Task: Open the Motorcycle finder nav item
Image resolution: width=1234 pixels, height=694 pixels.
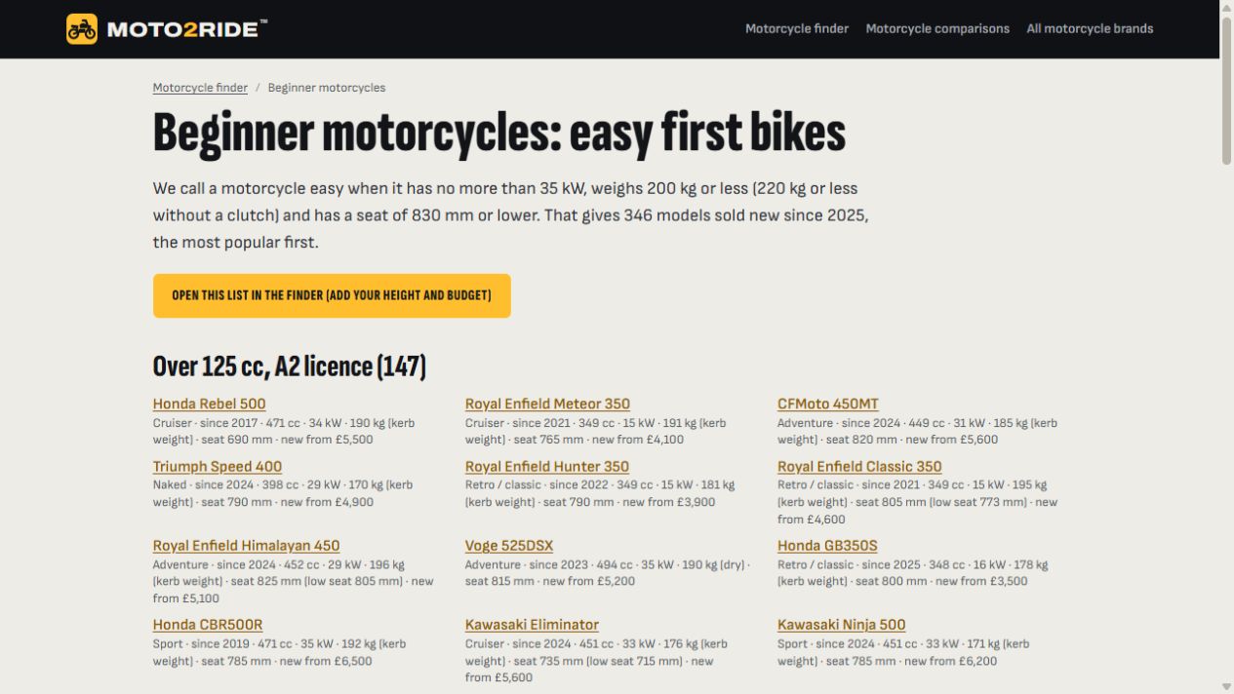Action: (x=797, y=29)
